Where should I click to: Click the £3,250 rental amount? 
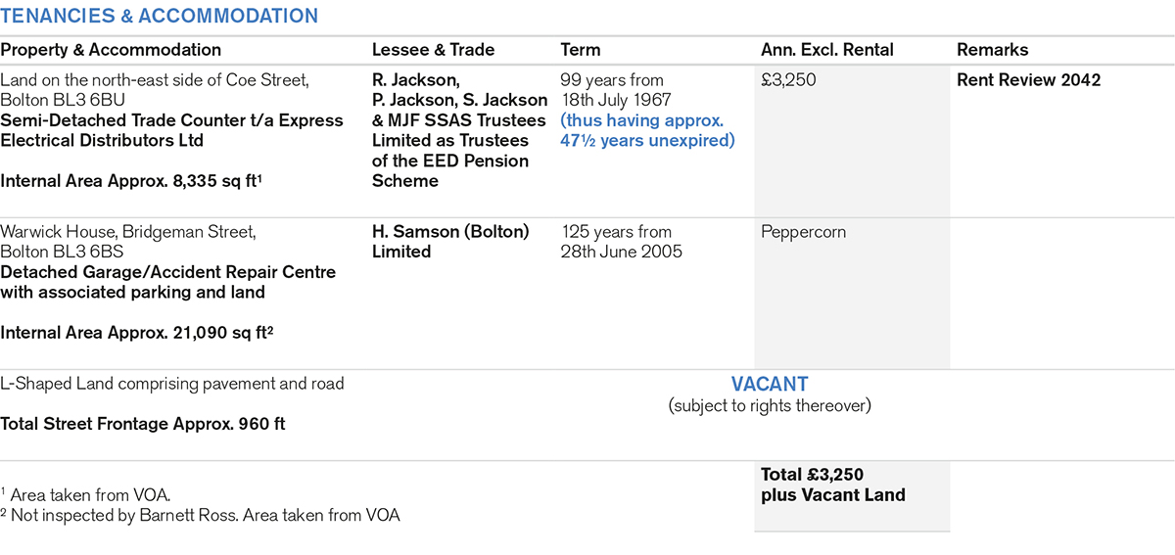pyautogui.click(x=788, y=80)
